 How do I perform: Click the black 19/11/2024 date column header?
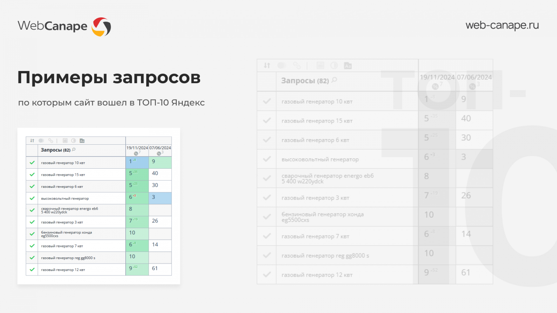[x=137, y=148]
